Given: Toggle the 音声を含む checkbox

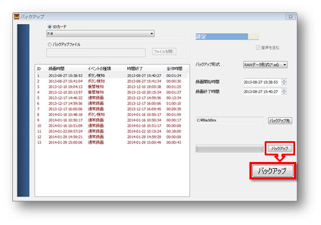Looking at the screenshot, I should pos(258,47).
